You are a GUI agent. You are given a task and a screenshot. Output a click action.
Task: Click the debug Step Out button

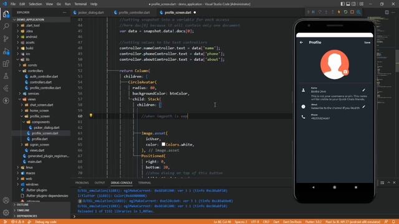(332, 12)
